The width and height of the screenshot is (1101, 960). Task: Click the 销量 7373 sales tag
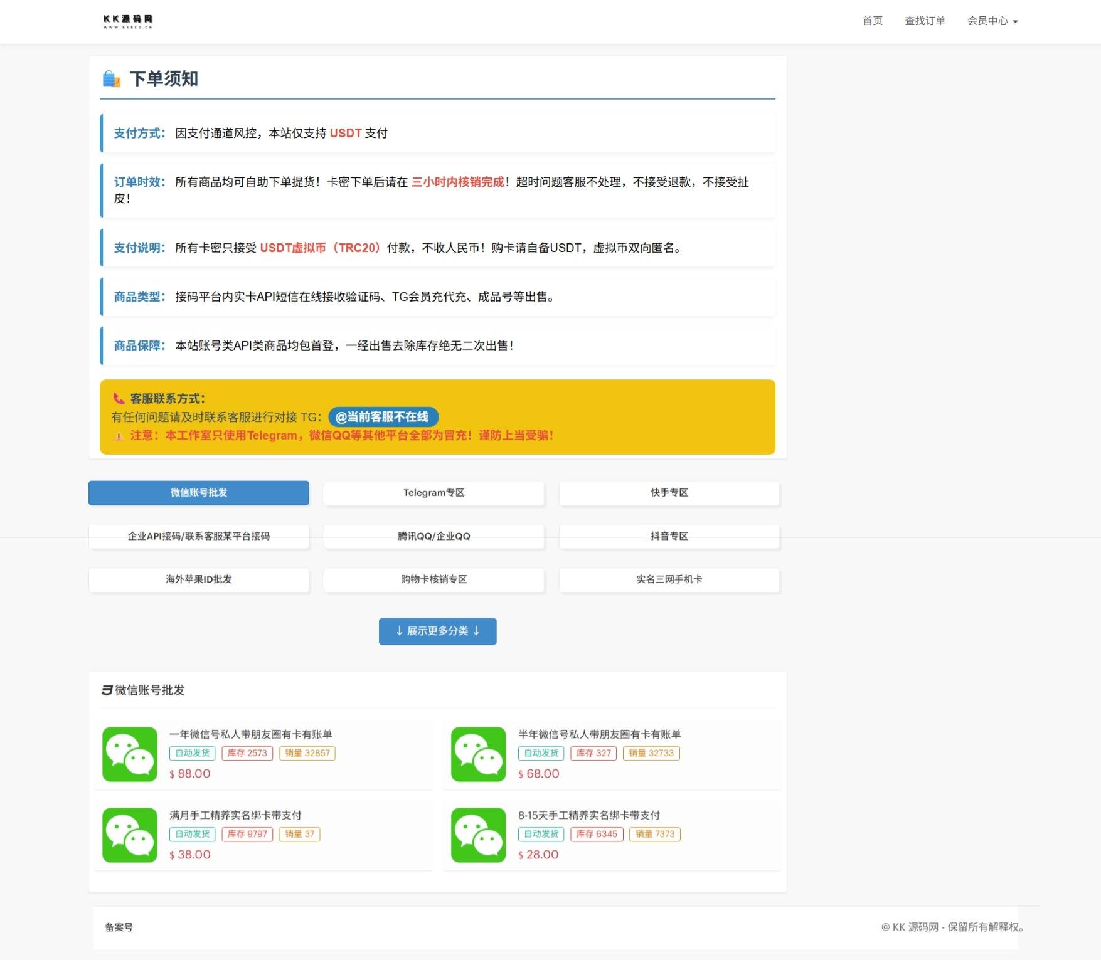click(655, 834)
